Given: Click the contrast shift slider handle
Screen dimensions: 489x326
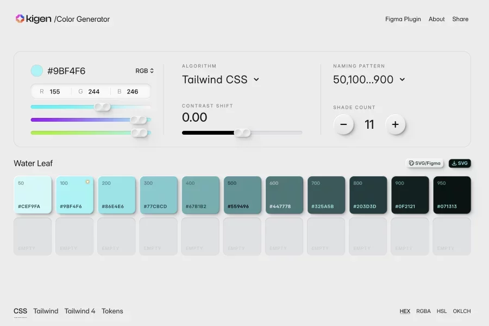Looking at the screenshot, I should tap(242, 133).
